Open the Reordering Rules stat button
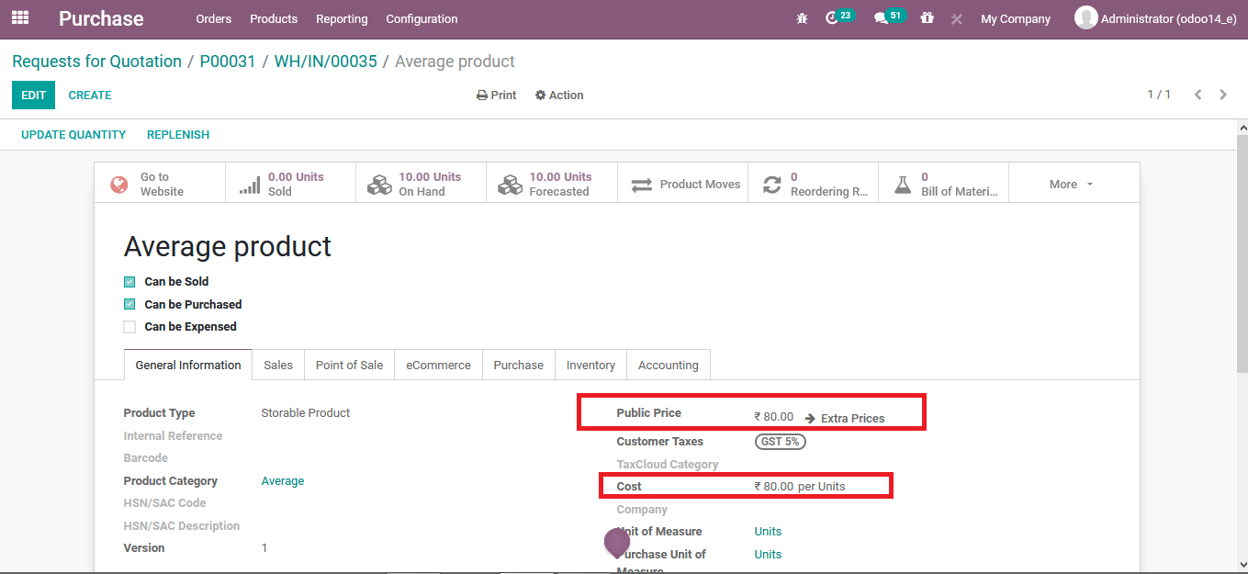 (813, 184)
